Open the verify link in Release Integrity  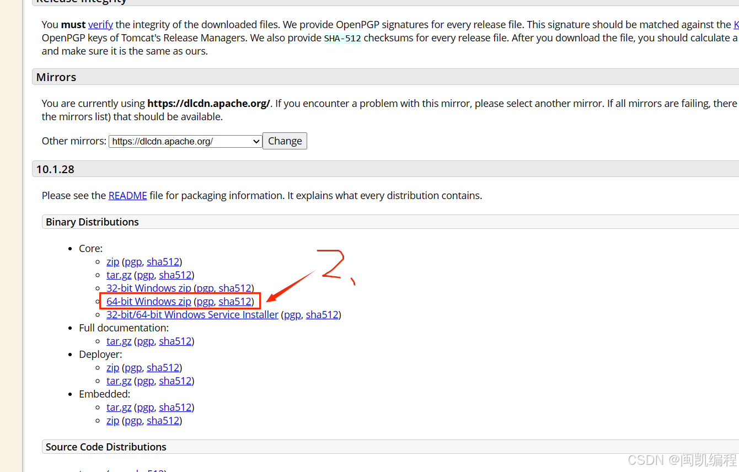100,24
